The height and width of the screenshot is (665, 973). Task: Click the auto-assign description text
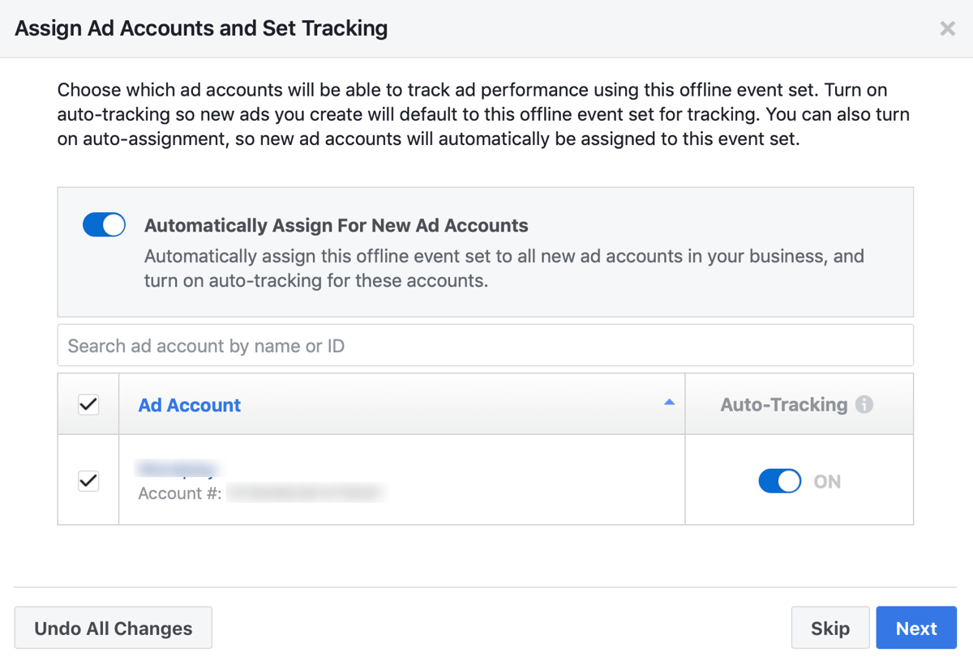click(x=504, y=269)
